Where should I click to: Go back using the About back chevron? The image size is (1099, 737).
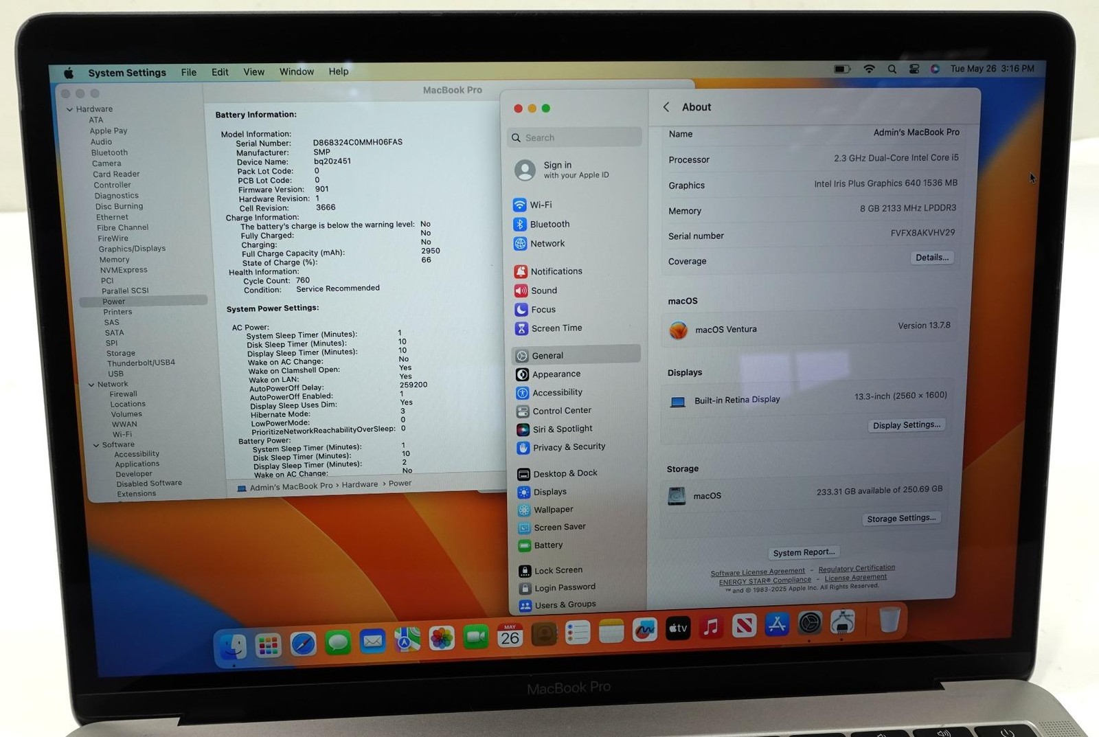pyautogui.click(x=666, y=107)
